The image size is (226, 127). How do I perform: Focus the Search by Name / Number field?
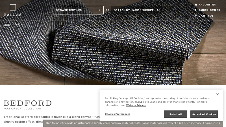(x=134, y=10)
